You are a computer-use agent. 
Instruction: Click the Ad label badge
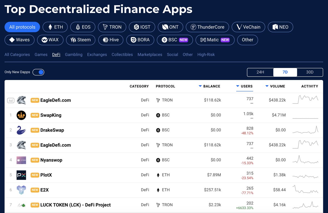11,100
